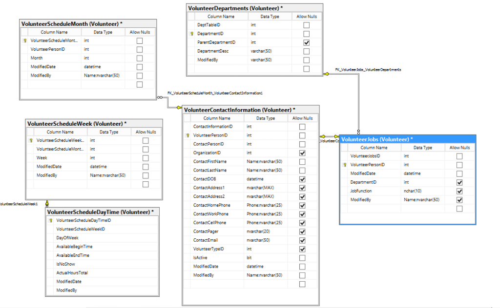Open the Data Type dropdown for ContactDOB column

266,179
